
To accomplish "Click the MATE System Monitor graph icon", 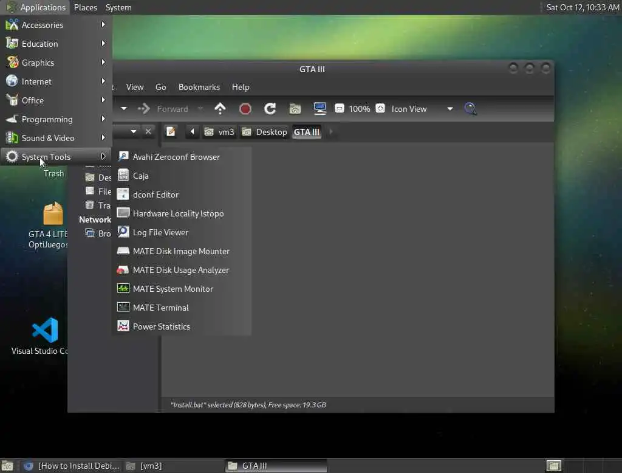I will [123, 288].
